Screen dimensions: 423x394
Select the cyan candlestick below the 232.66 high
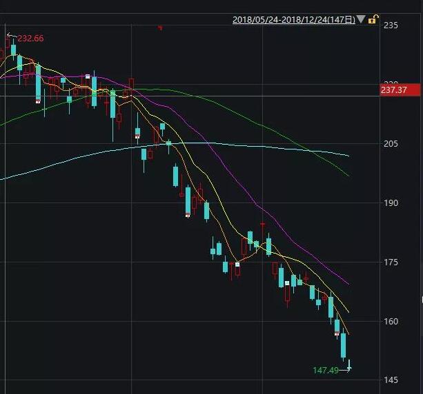coord(13,50)
